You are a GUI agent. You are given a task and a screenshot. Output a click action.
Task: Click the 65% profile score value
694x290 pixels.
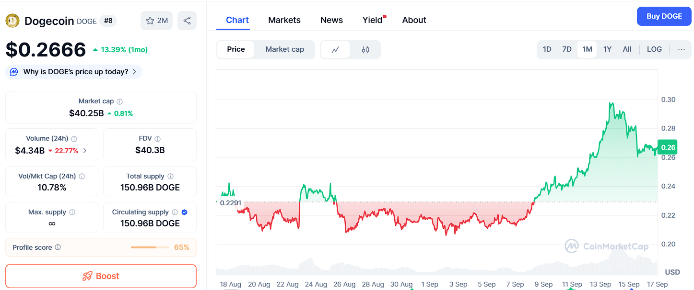pos(182,247)
